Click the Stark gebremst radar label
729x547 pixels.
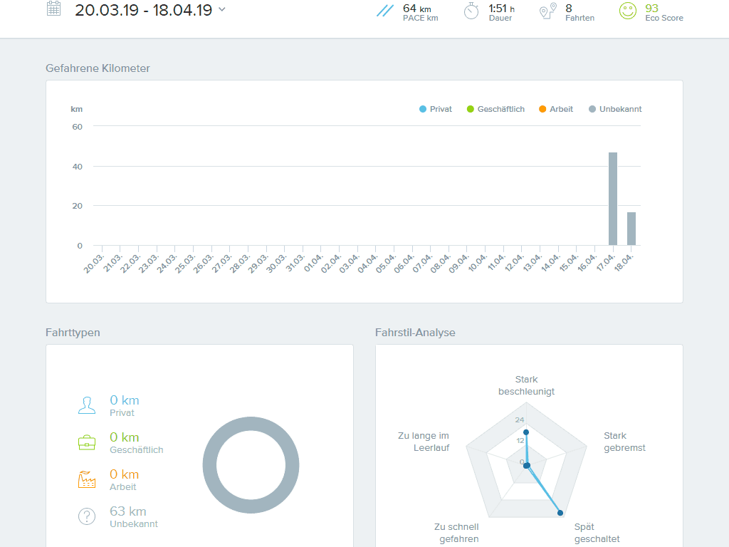pos(624,442)
